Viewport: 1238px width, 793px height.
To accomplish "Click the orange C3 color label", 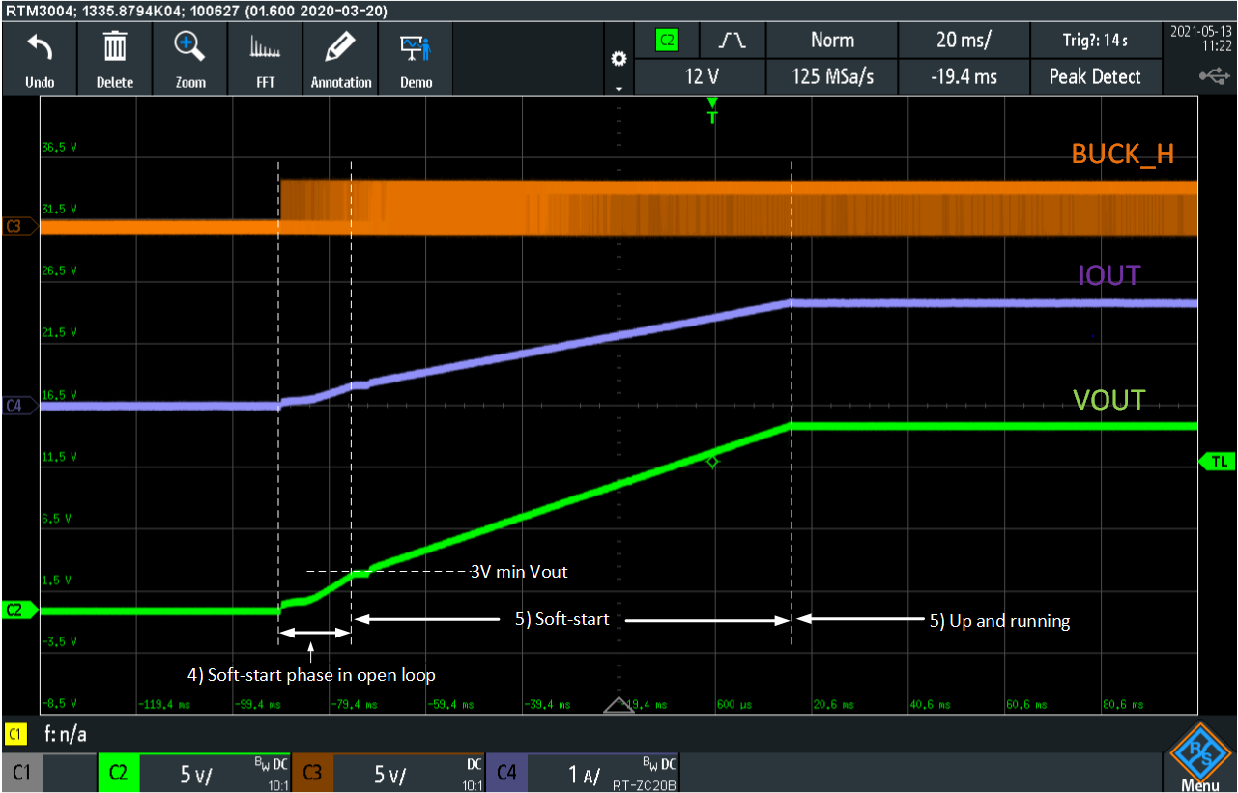I will tap(312, 773).
